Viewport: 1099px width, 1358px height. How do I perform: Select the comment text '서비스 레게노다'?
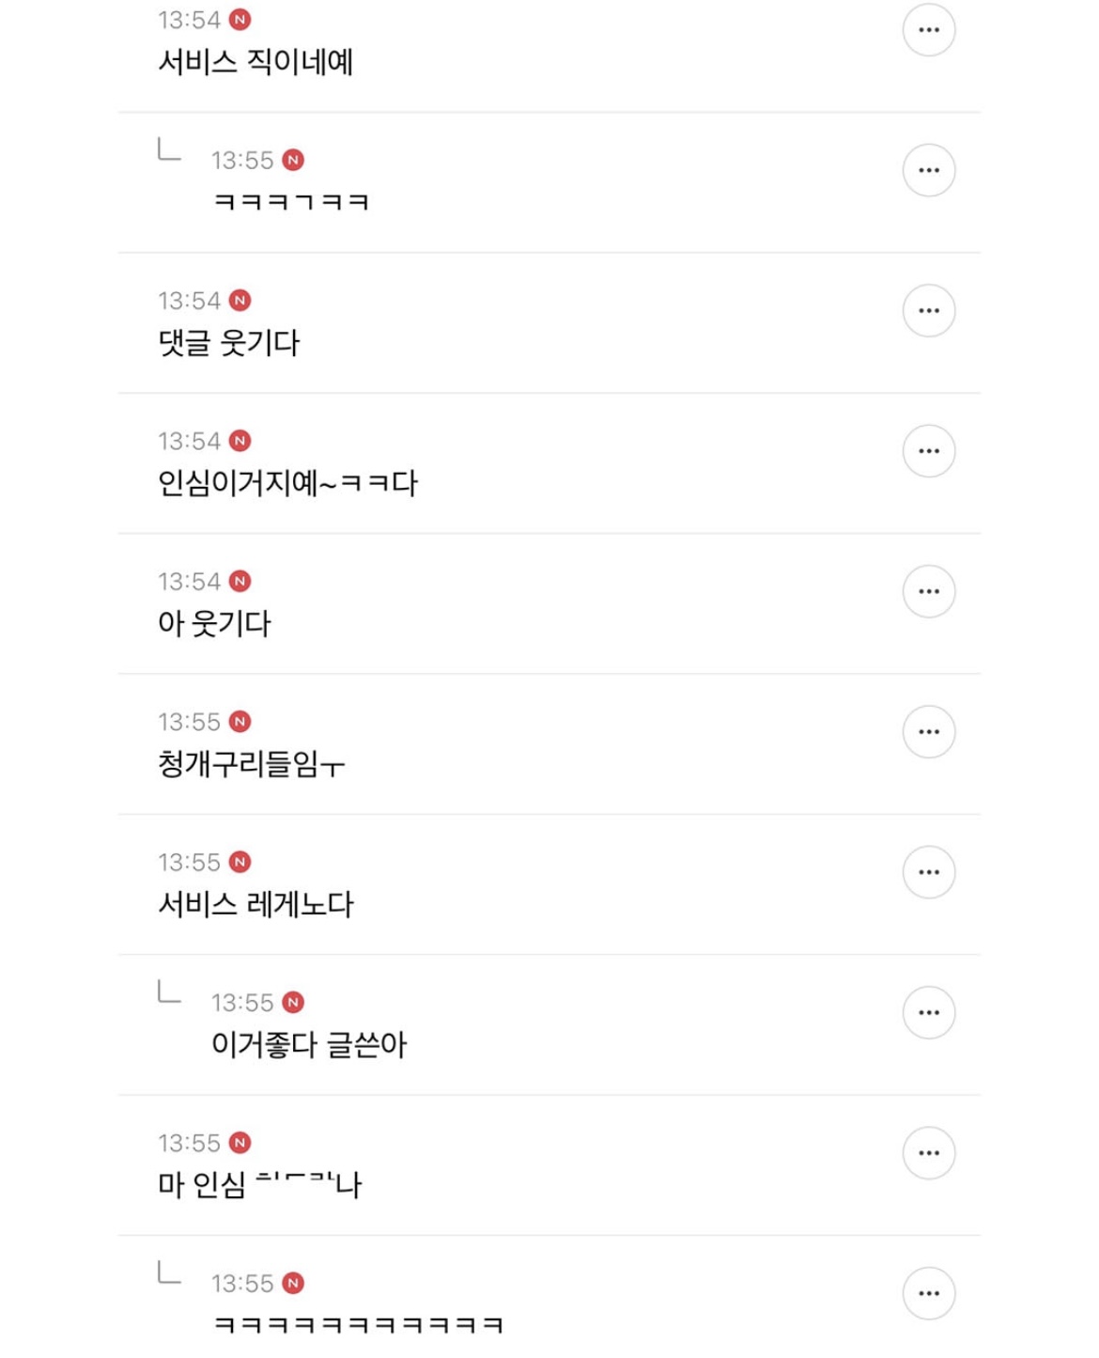pos(255,904)
